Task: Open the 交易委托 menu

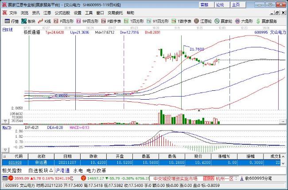Action: click(115, 13)
